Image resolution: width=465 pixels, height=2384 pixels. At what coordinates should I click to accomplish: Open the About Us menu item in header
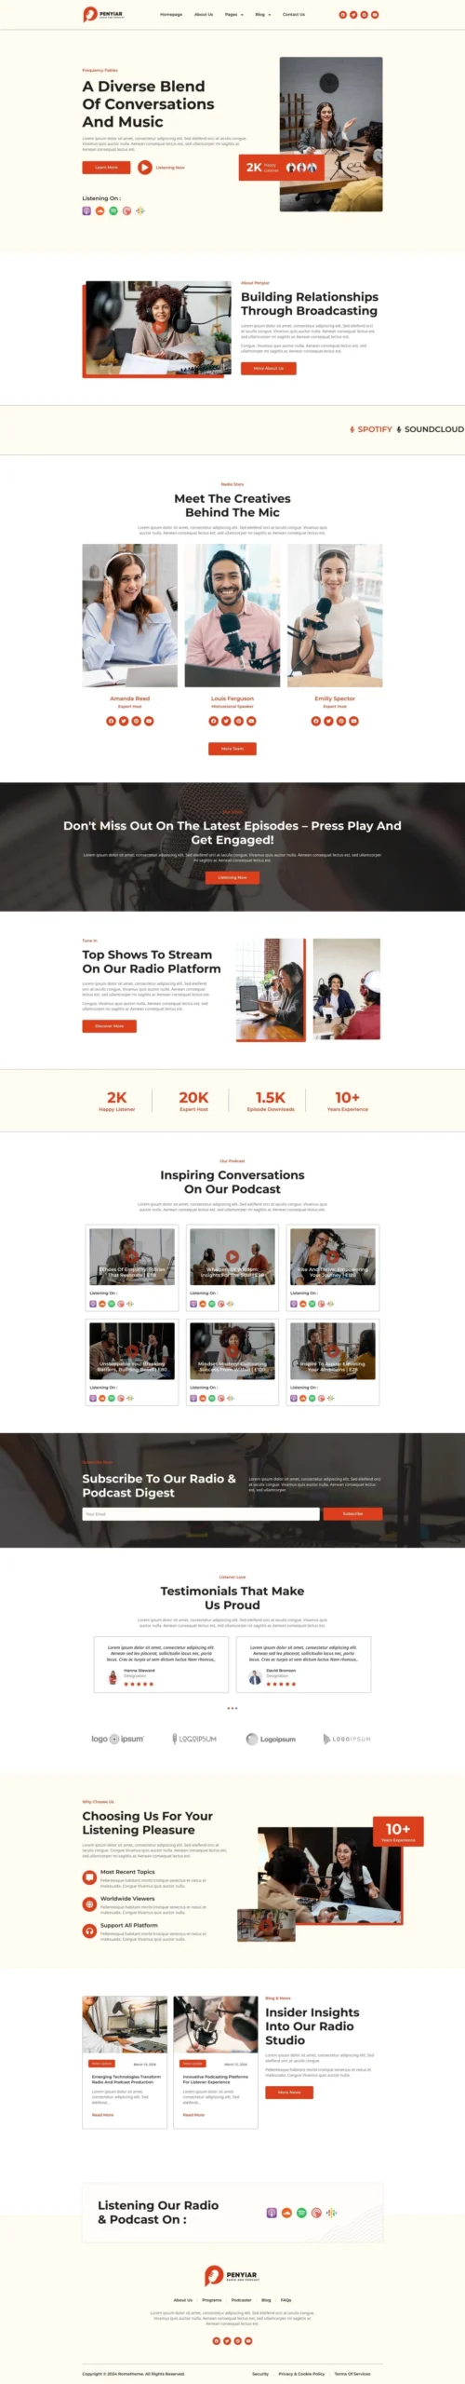pyautogui.click(x=204, y=15)
